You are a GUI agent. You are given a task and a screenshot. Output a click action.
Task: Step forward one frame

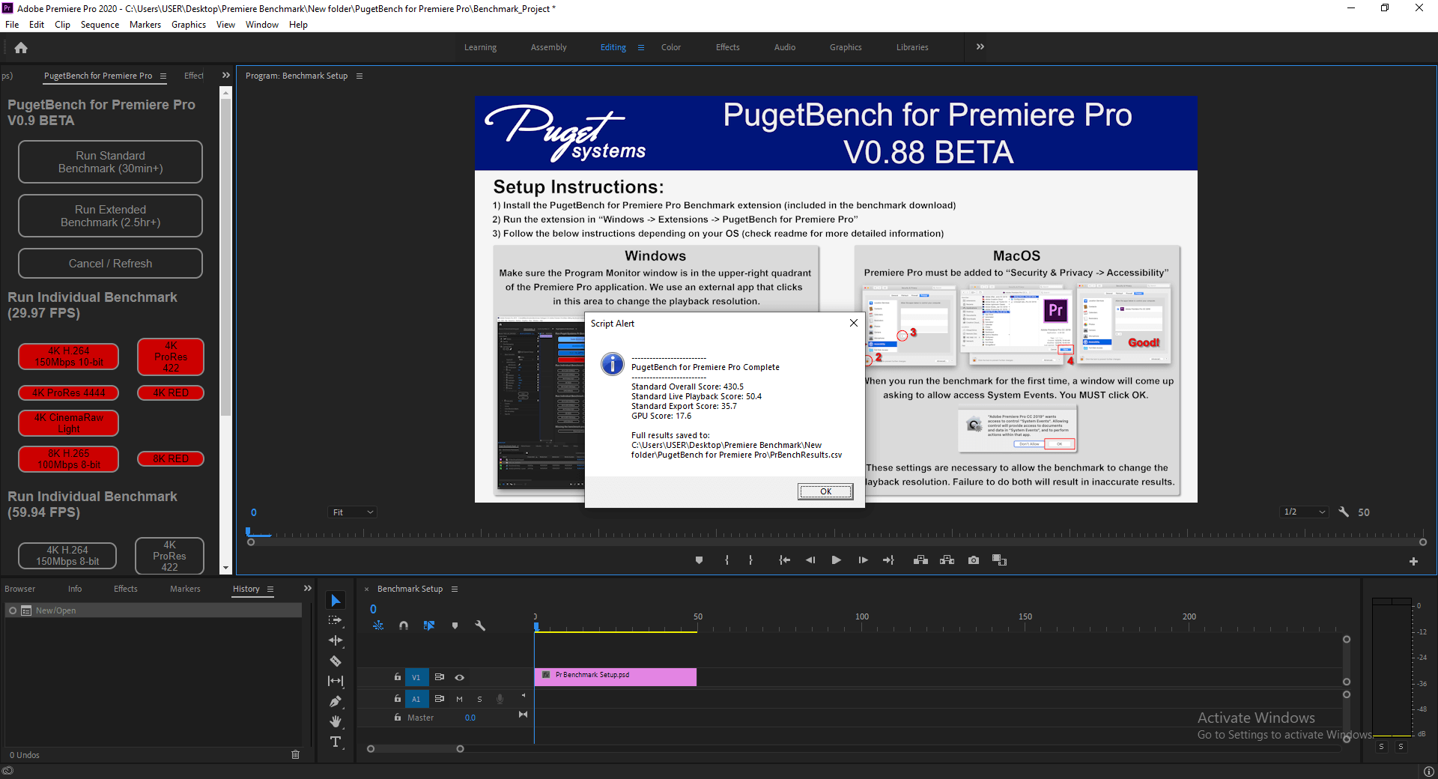pos(863,560)
